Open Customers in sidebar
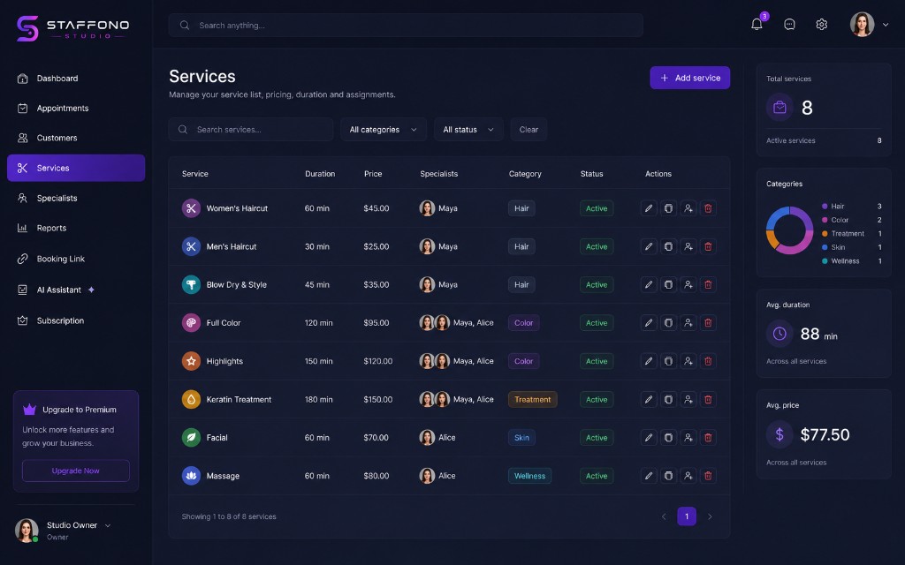Image resolution: width=905 pixels, height=565 pixels. [76, 138]
